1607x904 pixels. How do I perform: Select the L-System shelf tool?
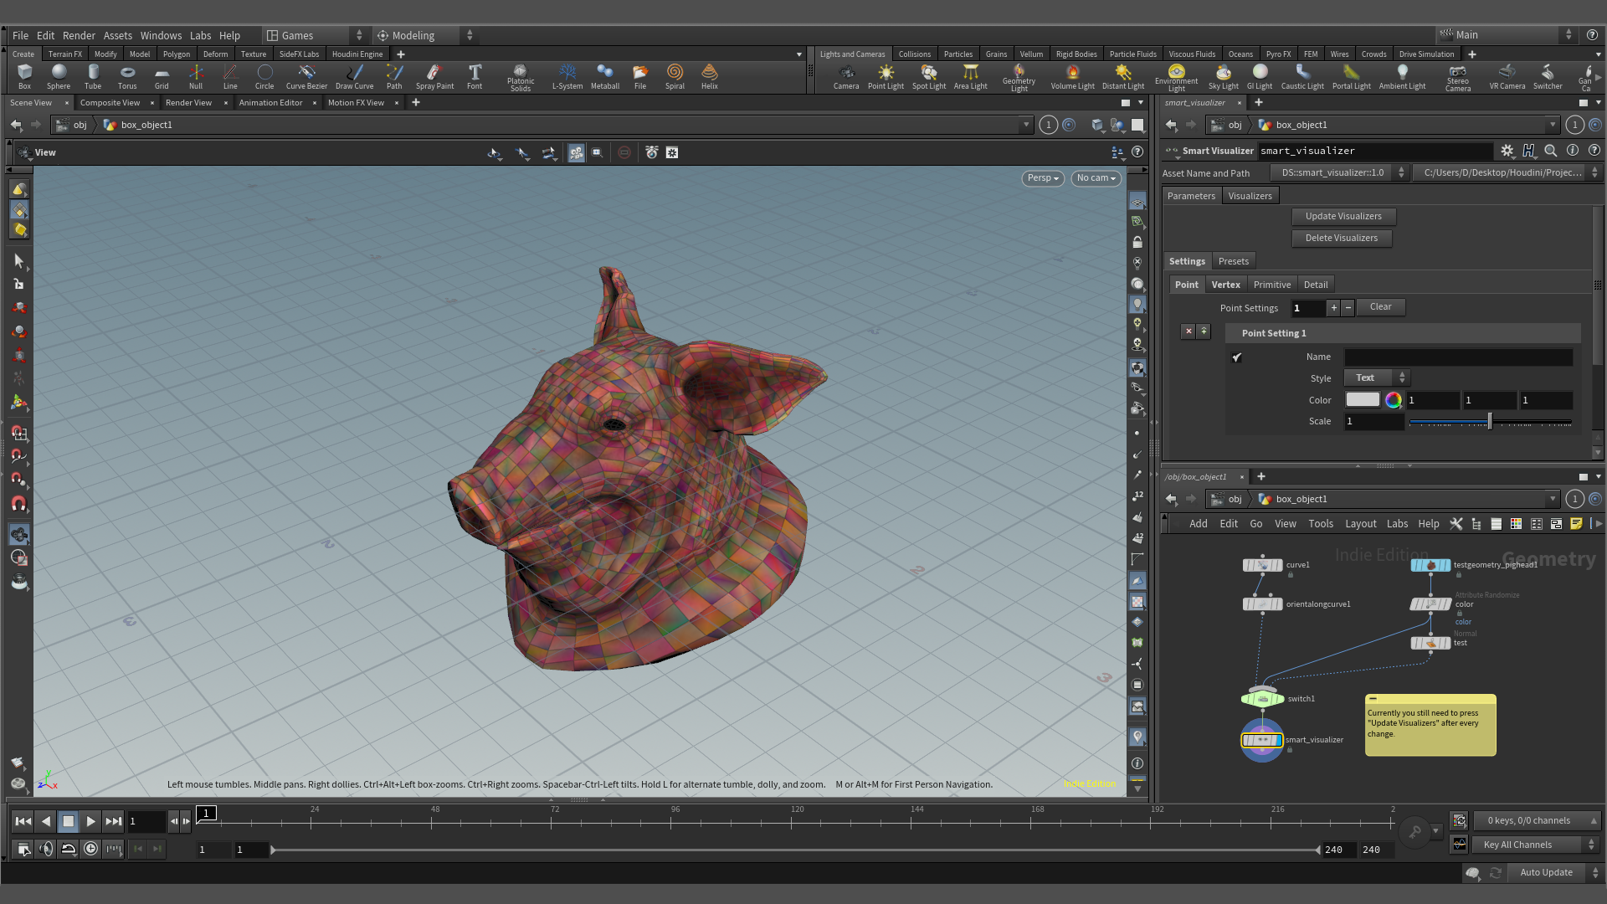point(567,76)
